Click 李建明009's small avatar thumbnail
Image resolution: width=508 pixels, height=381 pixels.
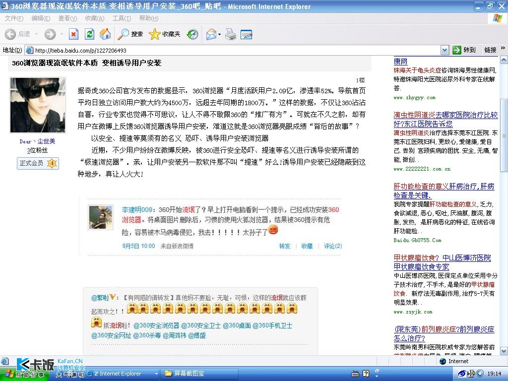click(x=101, y=217)
